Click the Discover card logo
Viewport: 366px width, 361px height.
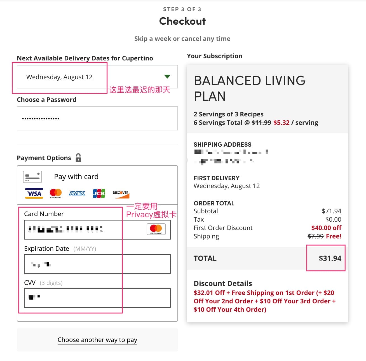click(x=121, y=193)
